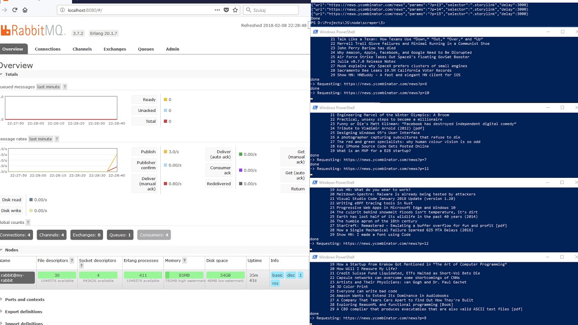Viewport: 578px width, 325px height.
Task: Click the queued messages chart
Action: pyautogui.click(x=61, y=108)
